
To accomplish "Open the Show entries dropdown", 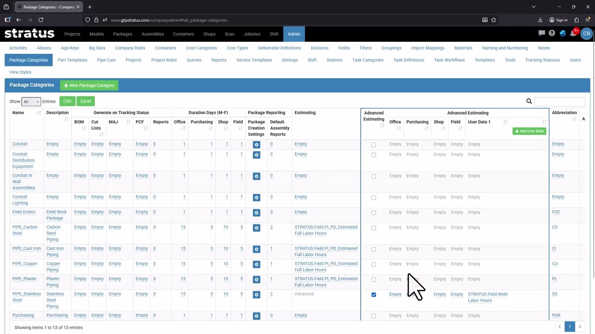I will [x=31, y=102].
